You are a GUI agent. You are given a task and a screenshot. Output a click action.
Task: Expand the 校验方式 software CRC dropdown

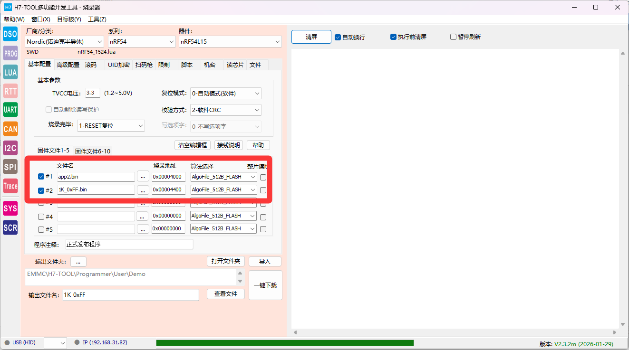[x=225, y=110]
